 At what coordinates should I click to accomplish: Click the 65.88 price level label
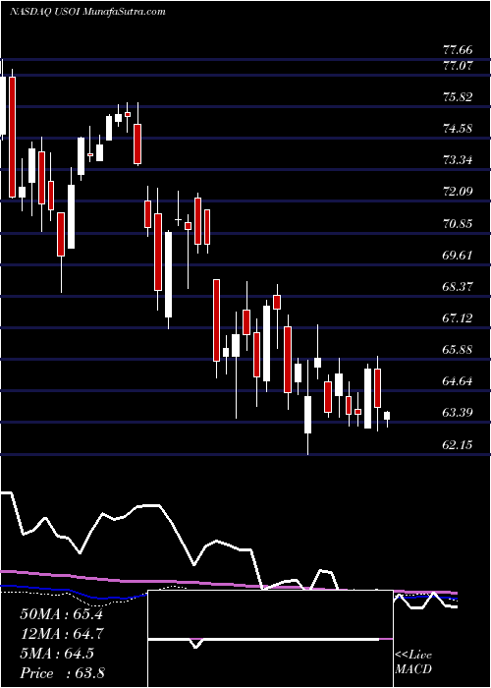(458, 350)
